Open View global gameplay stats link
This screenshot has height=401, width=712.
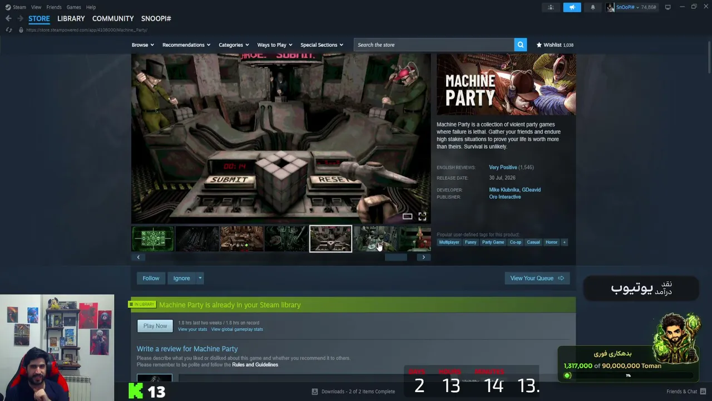[237, 329]
